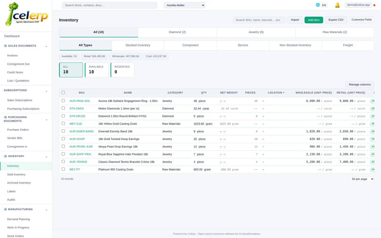Click the Celerp celery logo
The height and width of the screenshot is (238, 381).
(x=26, y=14)
